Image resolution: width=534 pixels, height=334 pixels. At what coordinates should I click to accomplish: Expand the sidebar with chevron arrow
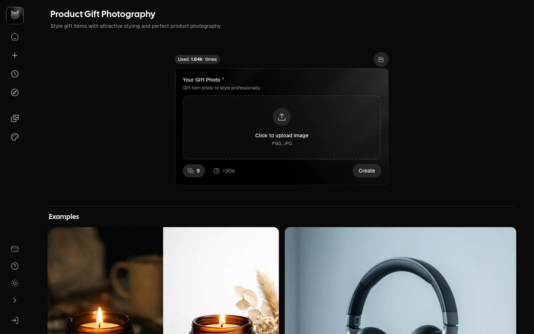point(15,300)
